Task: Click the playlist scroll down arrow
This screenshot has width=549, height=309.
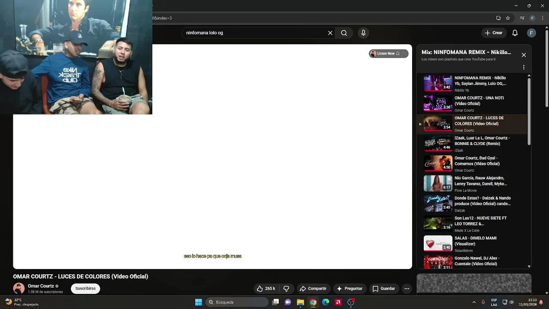Action: click(529, 266)
